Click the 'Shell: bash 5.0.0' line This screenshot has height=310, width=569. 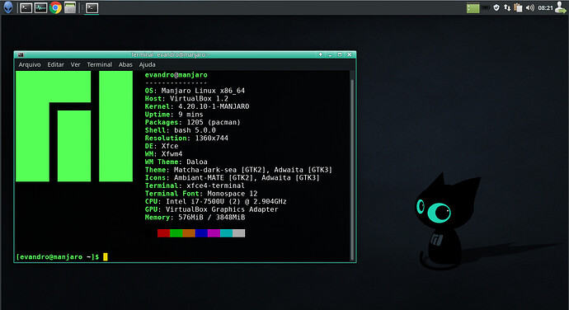181,130
